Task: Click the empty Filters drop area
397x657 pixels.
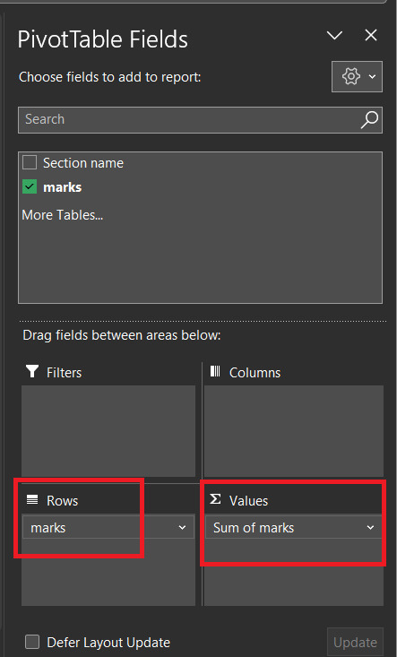Action: (x=108, y=431)
